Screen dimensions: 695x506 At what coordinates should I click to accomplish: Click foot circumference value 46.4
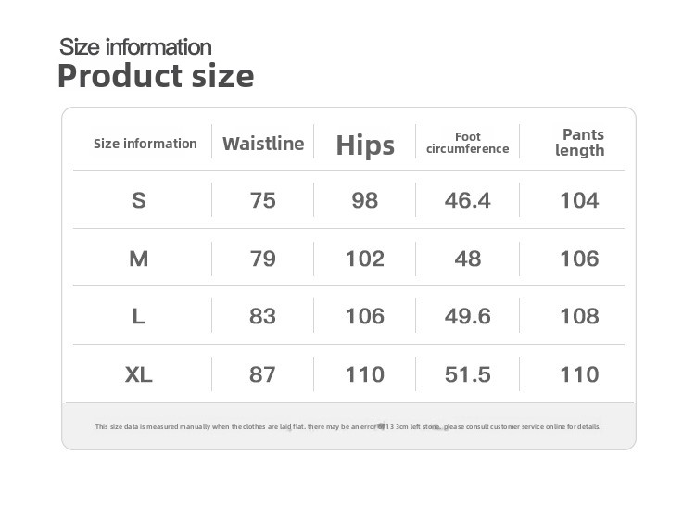tap(468, 200)
